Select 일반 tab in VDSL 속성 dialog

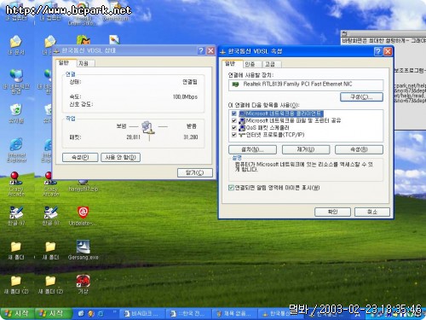pos(232,63)
